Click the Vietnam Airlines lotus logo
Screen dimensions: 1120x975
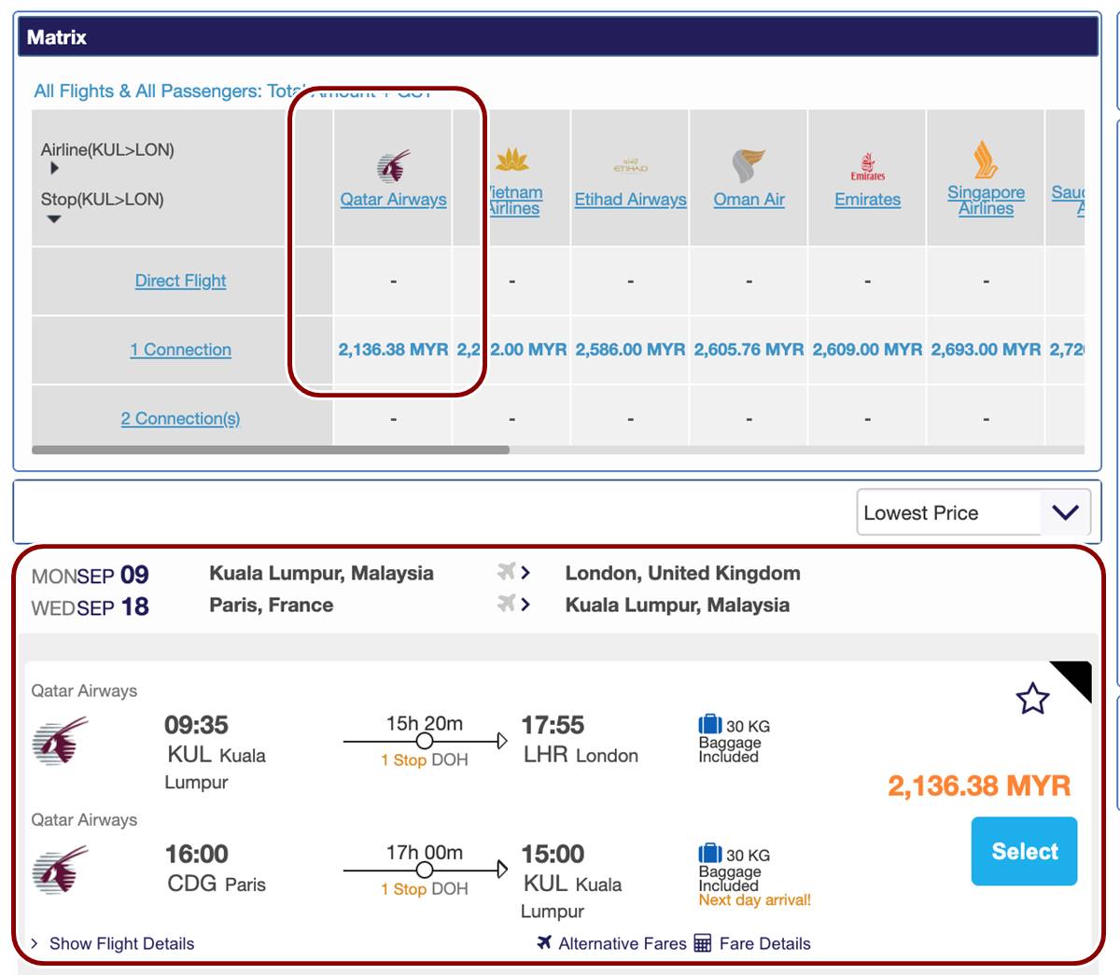point(512,160)
